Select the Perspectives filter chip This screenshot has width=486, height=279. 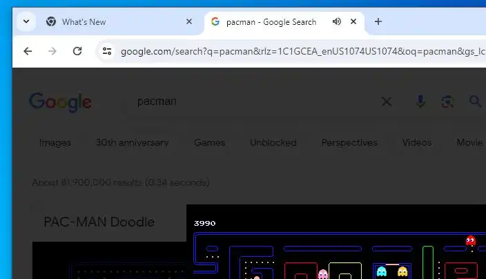point(349,142)
